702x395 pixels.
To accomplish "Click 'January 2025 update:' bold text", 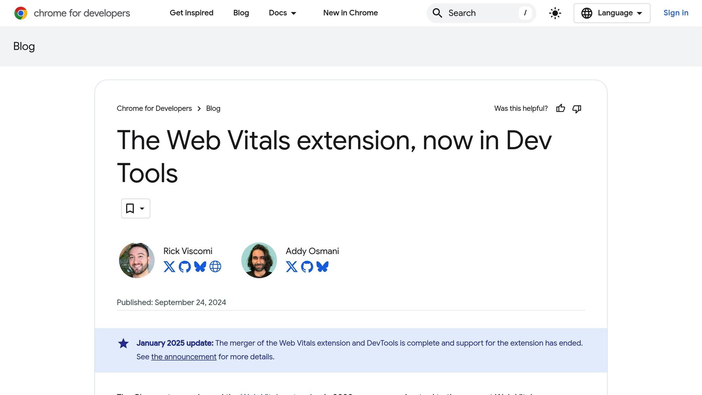I will coord(175,343).
